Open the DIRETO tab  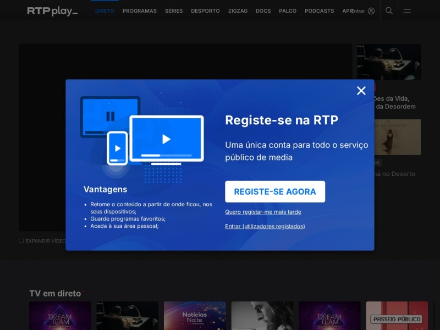coord(105,11)
